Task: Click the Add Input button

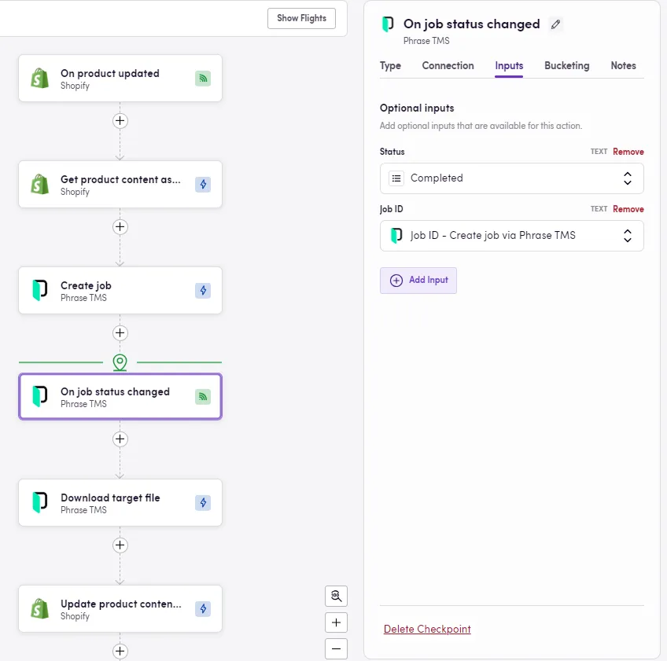Action: point(418,280)
